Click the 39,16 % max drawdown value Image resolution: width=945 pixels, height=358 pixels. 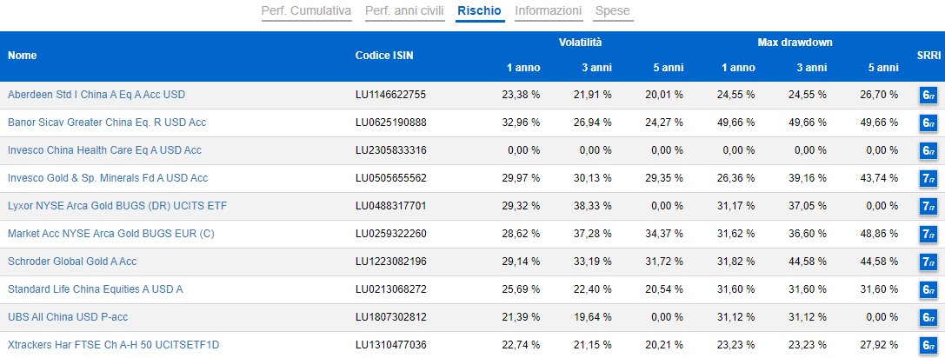807,178
